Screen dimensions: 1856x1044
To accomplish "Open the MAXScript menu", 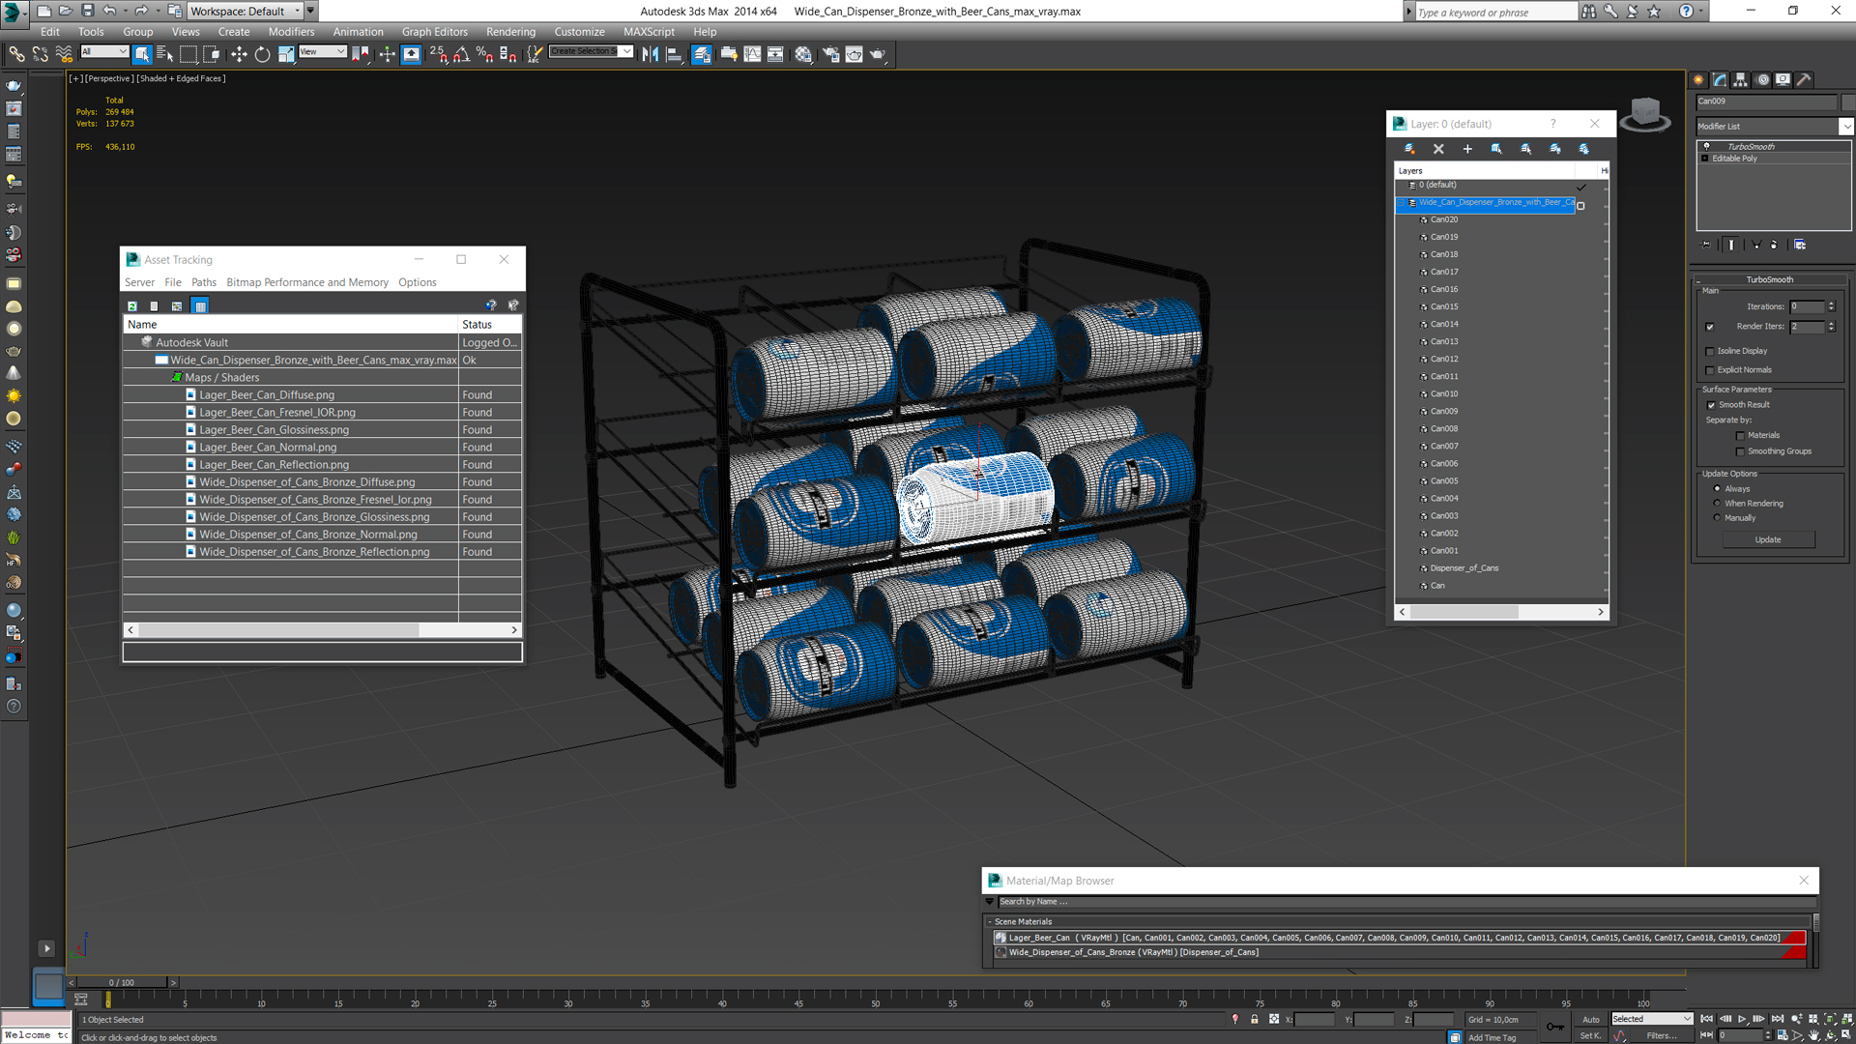I will click(649, 32).
